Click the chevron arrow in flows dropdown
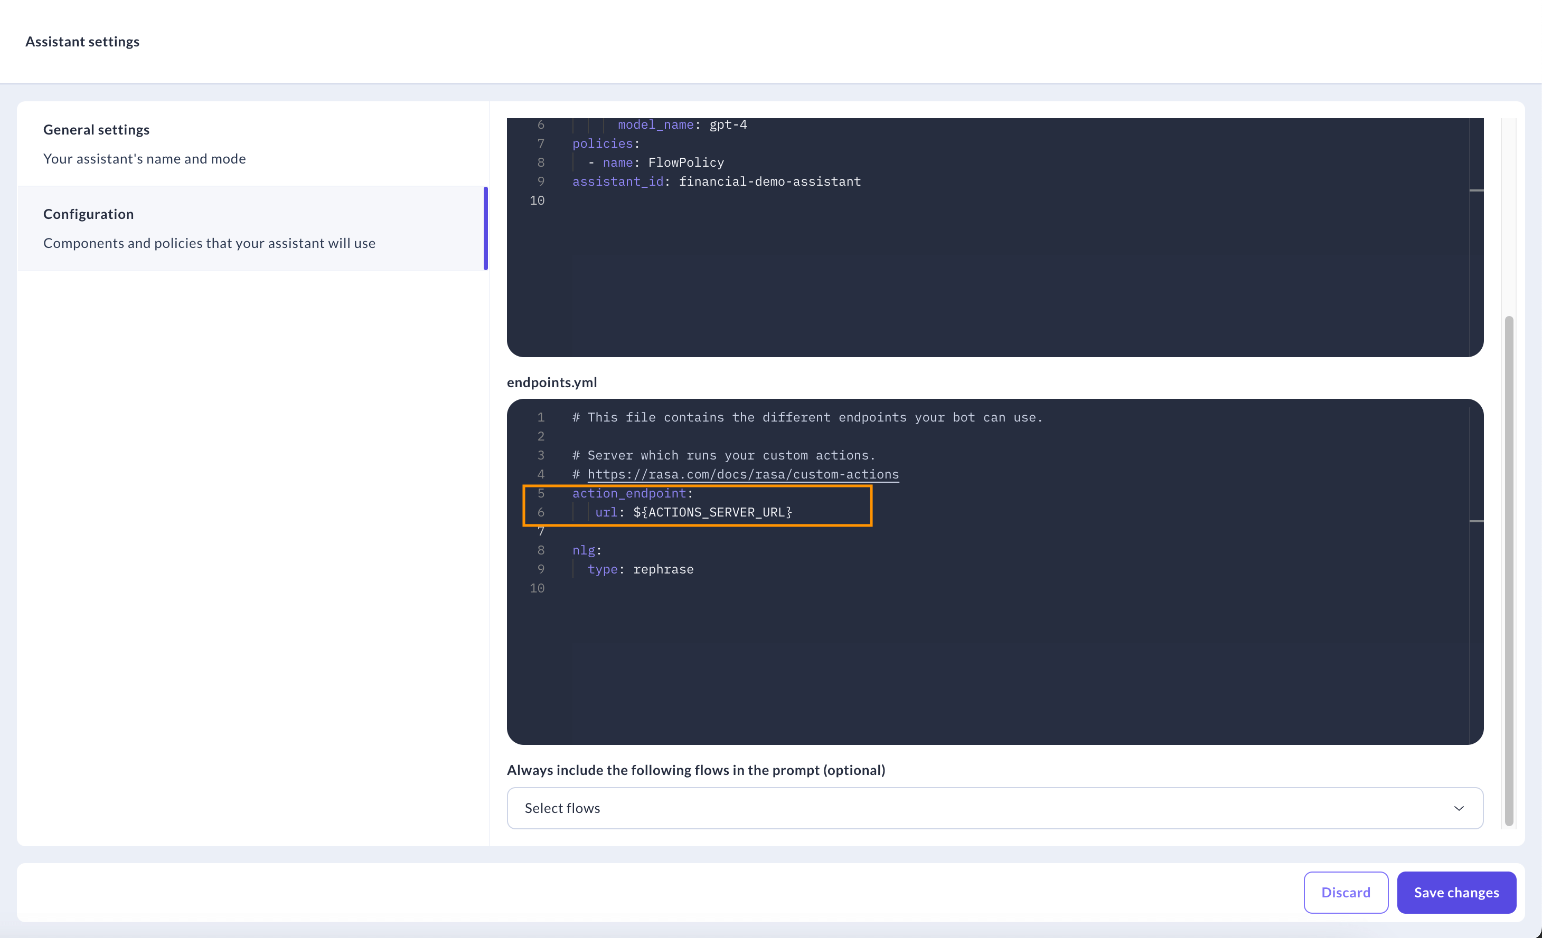This screenshot has height=938, width=1542. click(x=1459, y=808)
